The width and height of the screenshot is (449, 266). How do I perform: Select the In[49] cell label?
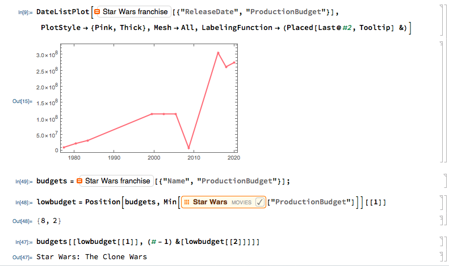pyautogui.click(x=24, y=182)
